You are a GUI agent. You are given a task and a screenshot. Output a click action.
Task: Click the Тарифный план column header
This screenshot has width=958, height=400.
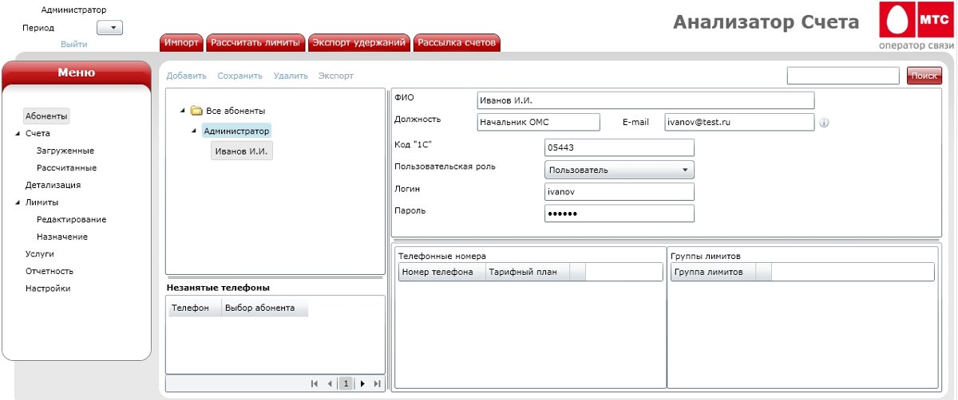click(527, 273)
